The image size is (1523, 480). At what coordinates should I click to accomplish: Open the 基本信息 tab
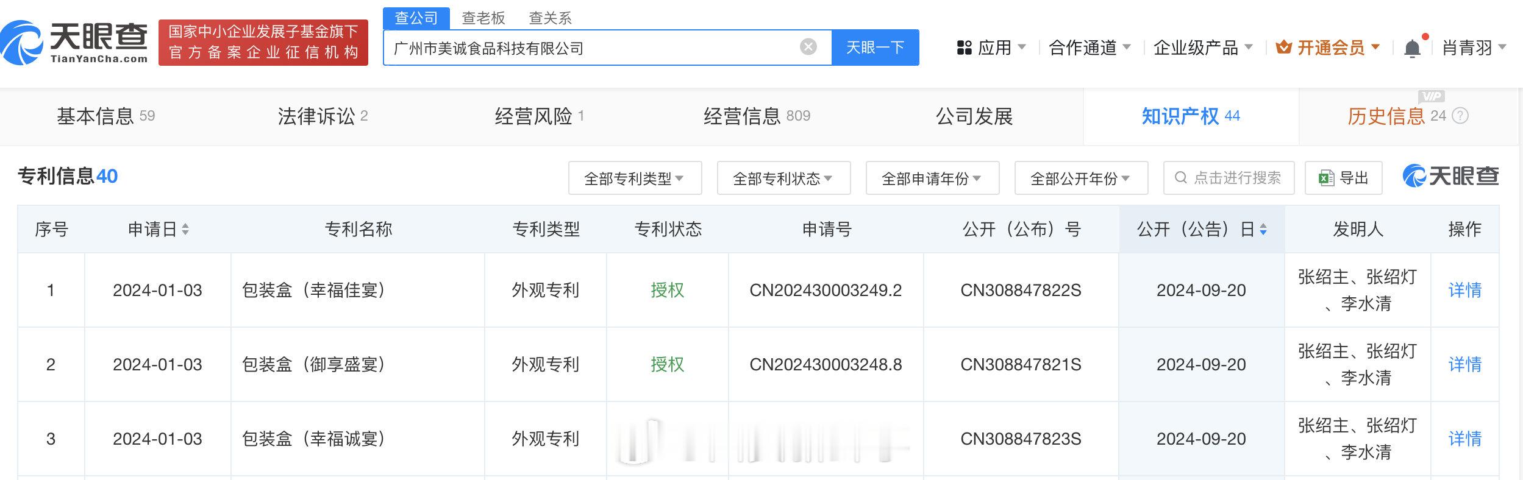105,116
